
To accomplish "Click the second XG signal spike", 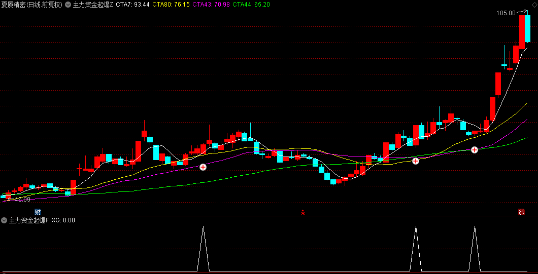I will pyautogui.click(x=416, y=248).
